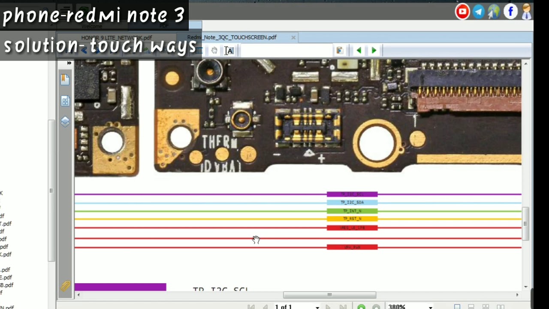The width and height of the screenshot is (549, 309).
Task: Open the website globe icon at top right
Action: 494,12
